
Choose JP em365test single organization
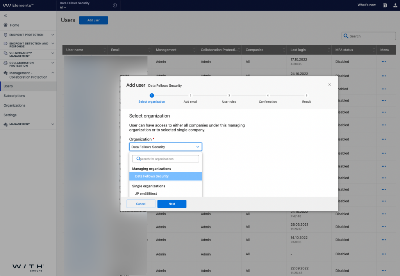(x=146, y=193)
